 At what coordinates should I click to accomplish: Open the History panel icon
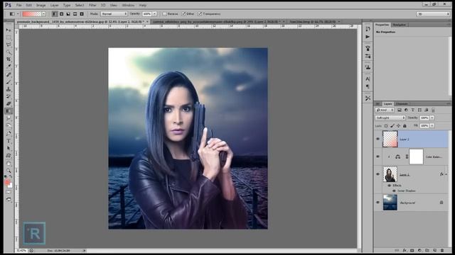tap(368, 29)
